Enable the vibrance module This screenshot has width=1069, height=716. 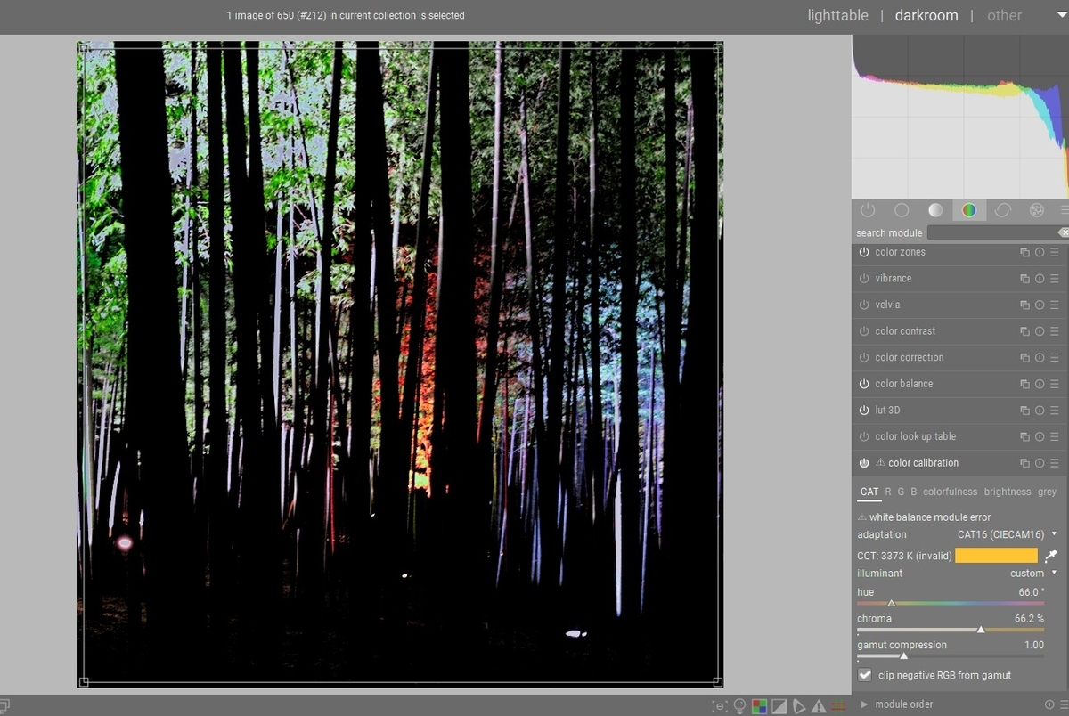pos(864,279)
